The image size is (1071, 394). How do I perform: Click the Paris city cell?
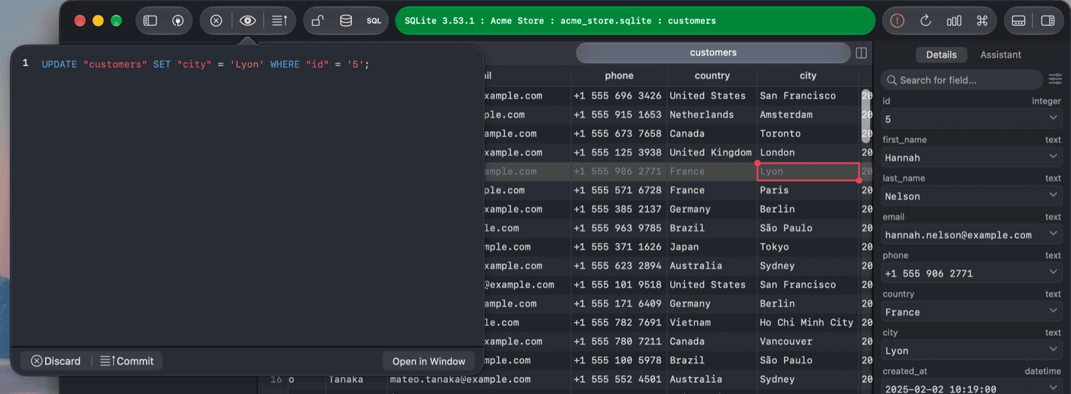point(808,190)
